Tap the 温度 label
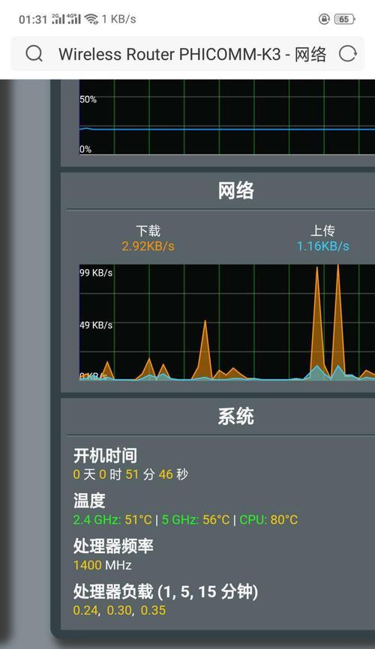 coord(89,501)
